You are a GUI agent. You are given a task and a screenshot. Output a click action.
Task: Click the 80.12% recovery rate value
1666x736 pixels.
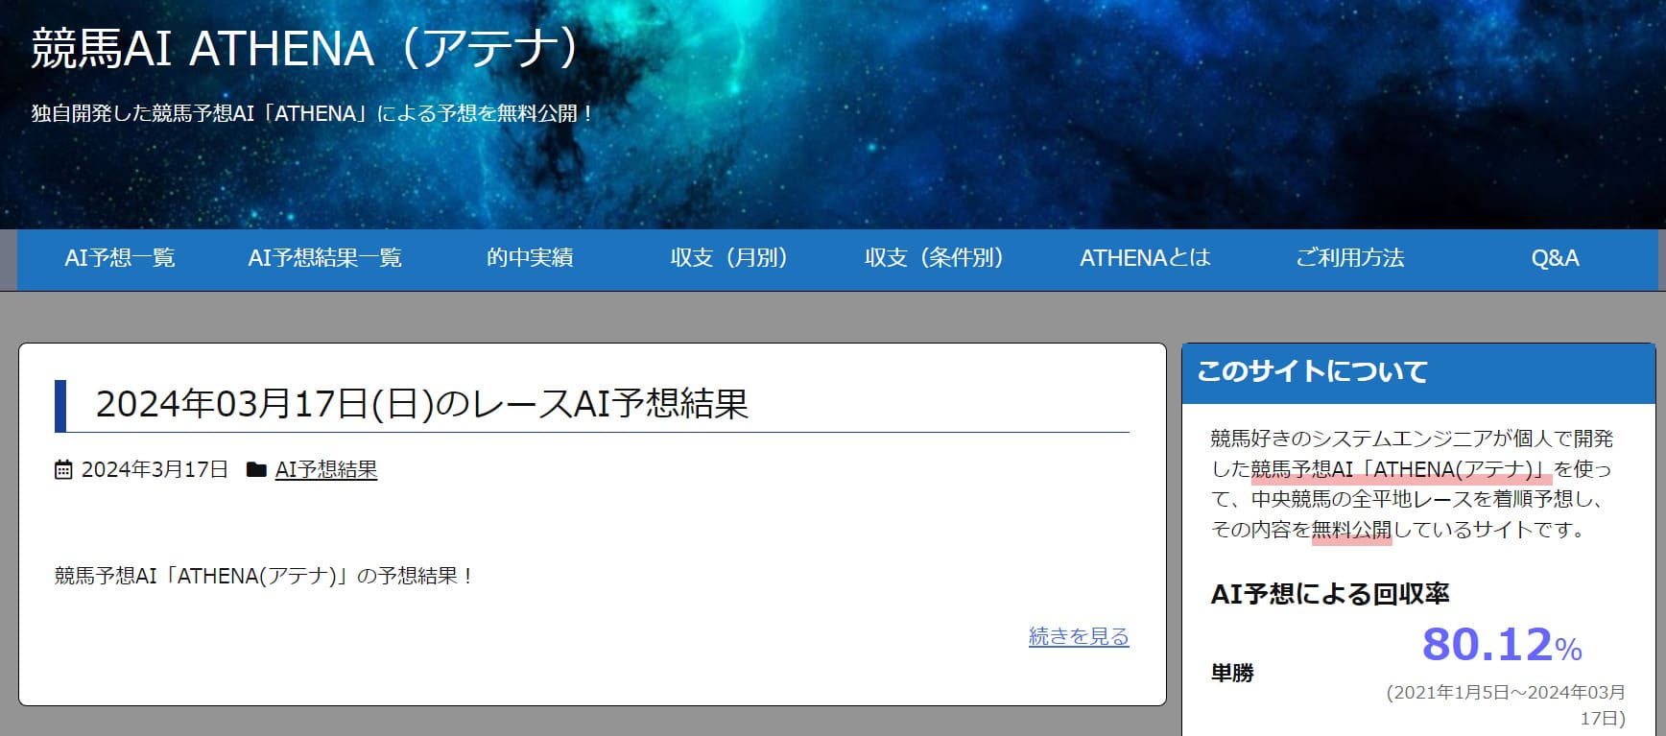click(x=1502, y=644)
